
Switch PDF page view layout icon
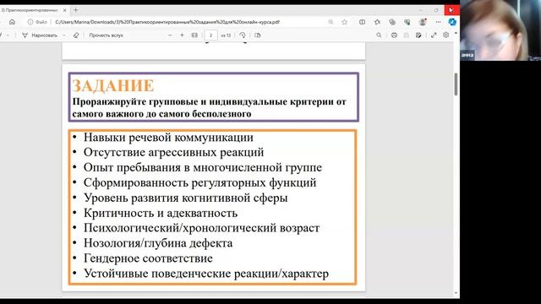click(x=257, y=35)
